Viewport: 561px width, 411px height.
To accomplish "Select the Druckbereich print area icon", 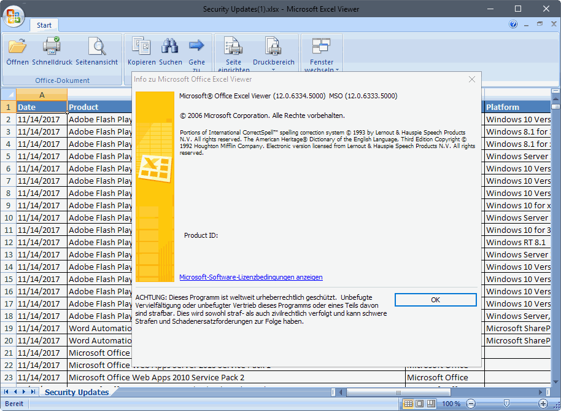I will [x=272, y=45].
